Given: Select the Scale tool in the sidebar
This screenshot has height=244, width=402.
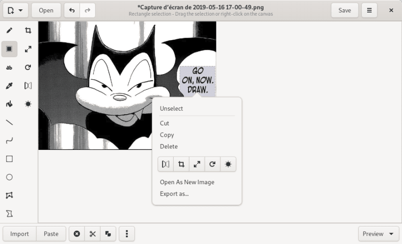Looking at the screenshot, I should click(28, 49).
